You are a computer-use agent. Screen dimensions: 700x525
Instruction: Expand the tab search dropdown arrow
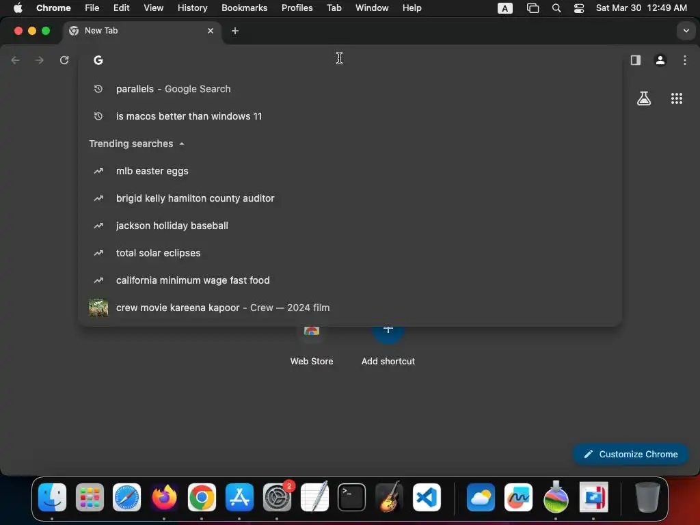point(686,31)
